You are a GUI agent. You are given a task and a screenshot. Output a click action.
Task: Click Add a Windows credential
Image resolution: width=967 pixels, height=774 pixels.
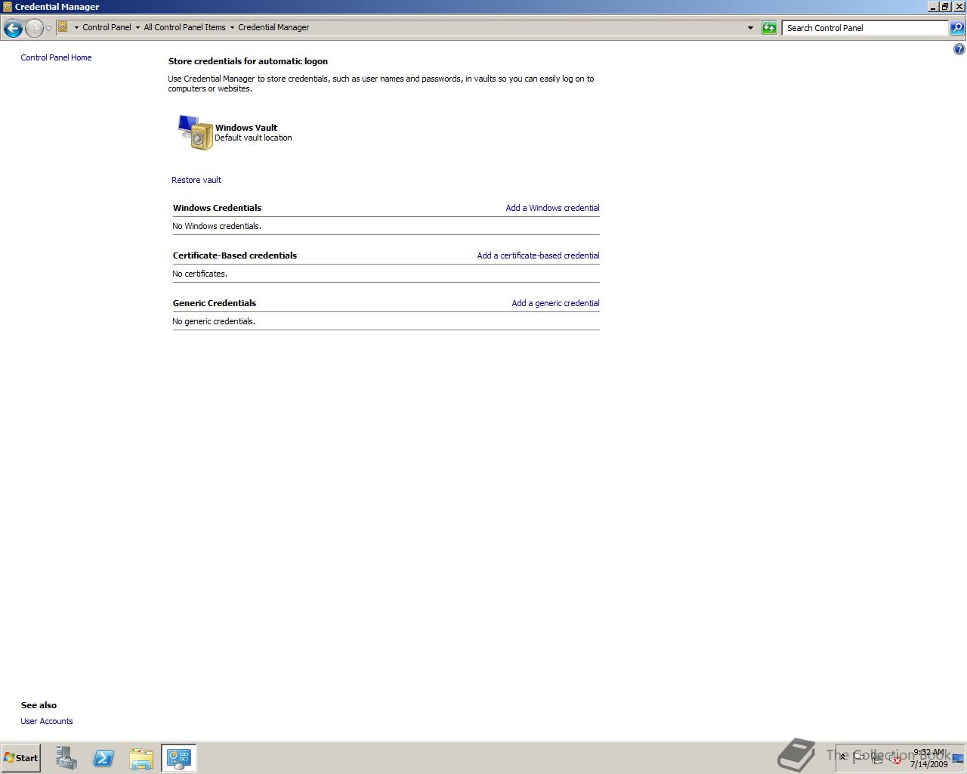coord(552,208)
